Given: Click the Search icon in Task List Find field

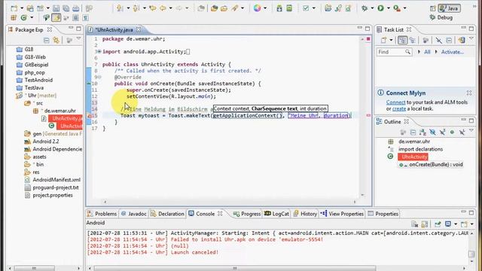Looking at the screenshot, I should coord(407,52).
